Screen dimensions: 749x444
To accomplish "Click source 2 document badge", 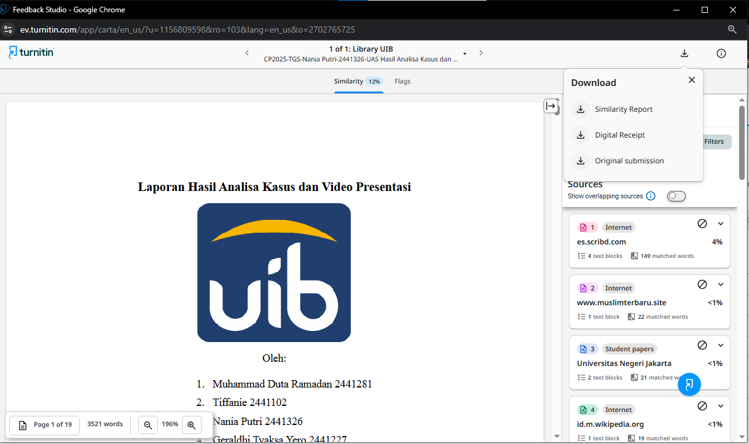I will click(587, 288).
